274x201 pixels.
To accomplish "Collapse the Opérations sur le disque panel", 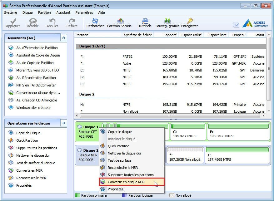I will tap(64, 123).
